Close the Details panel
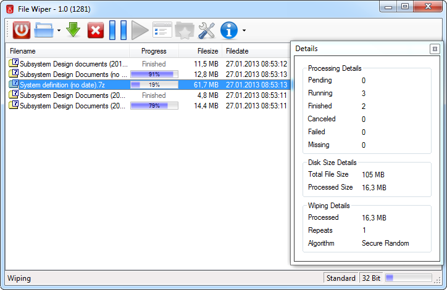 [x=435, y=49]
